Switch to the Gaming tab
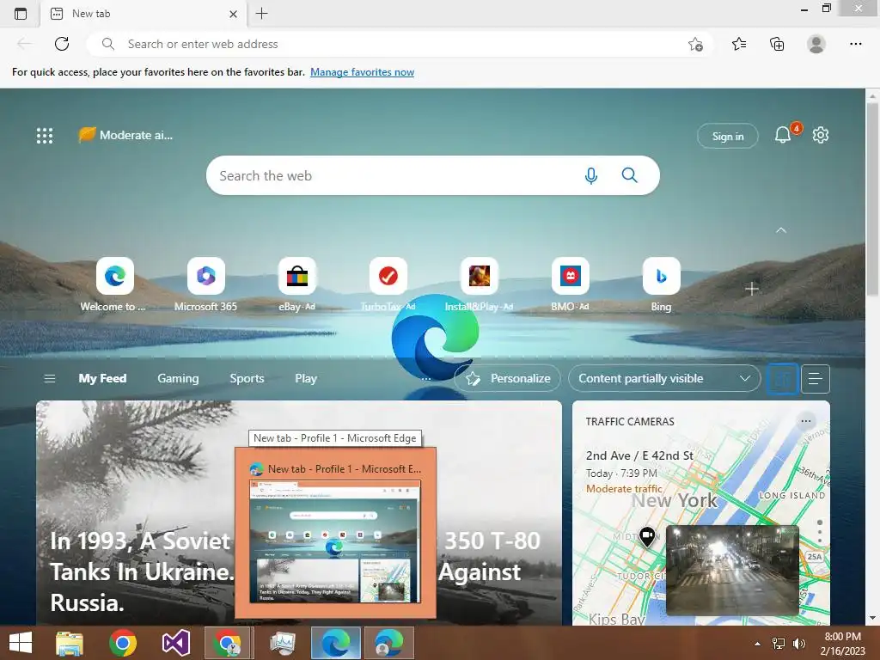Viewport: 880px width, 660px height. [x=178, y=378]
